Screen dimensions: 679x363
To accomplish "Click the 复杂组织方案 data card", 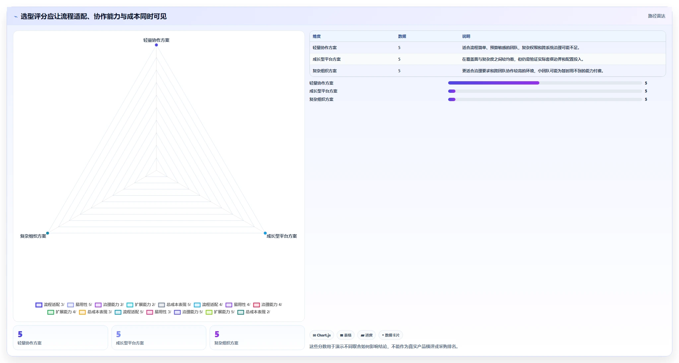I will pyautogui.click(x=257, y=337).
